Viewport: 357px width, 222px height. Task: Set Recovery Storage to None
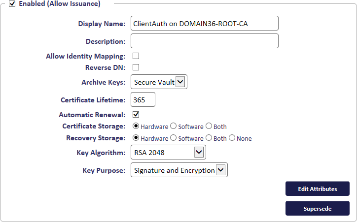coord(232,138)
